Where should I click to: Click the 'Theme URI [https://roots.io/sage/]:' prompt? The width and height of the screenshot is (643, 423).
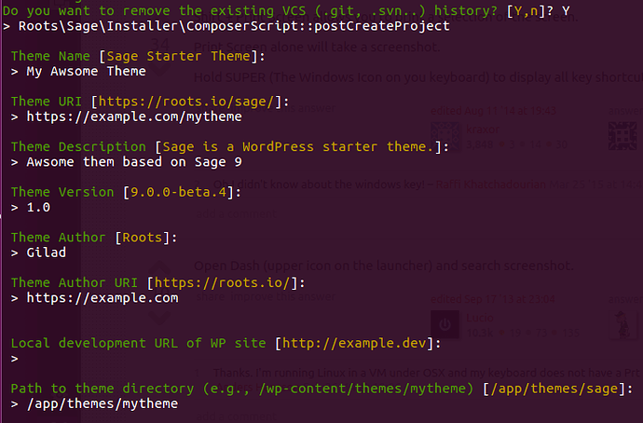150,102
